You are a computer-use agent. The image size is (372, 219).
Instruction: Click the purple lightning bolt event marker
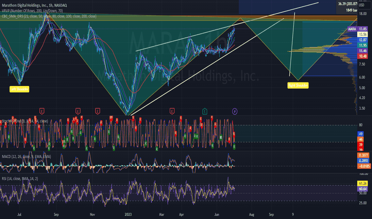pos(235,111)
